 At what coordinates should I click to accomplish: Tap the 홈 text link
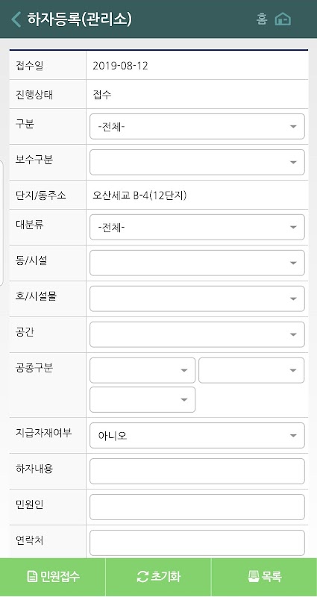(x=262, y=19)
